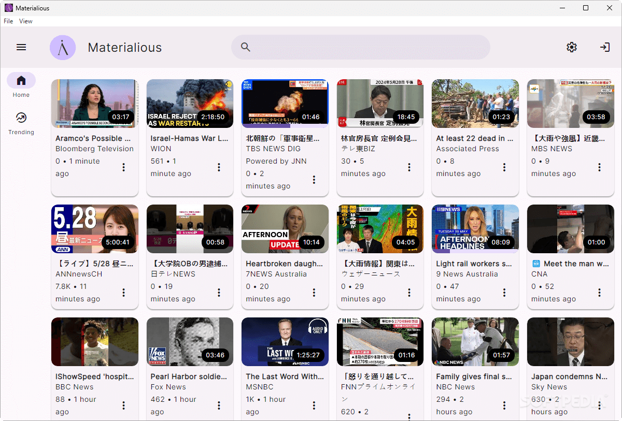Open options for The Last Word video
Image resolution: width=622 pixels, height=421 pixels.
[x=314, y=405]
